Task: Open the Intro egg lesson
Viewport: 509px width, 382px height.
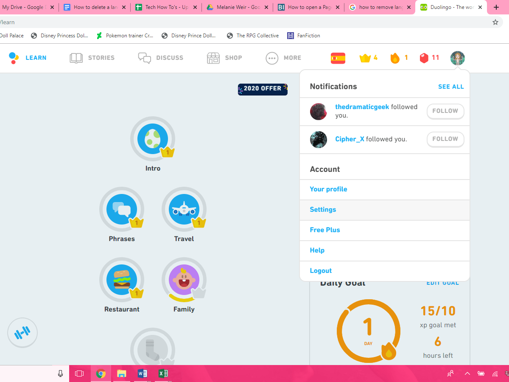Action: point(153,139)
